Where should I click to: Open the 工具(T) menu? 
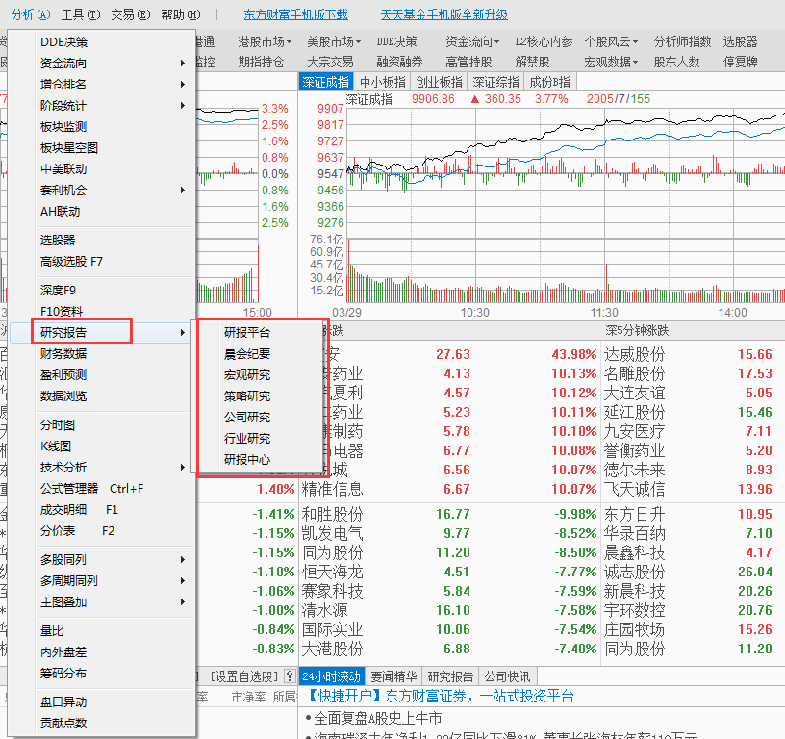[x=81, y=14]
